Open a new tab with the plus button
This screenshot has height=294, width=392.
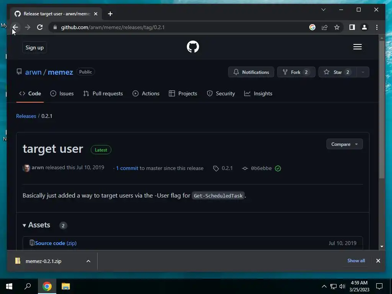(x=110, y=14)
